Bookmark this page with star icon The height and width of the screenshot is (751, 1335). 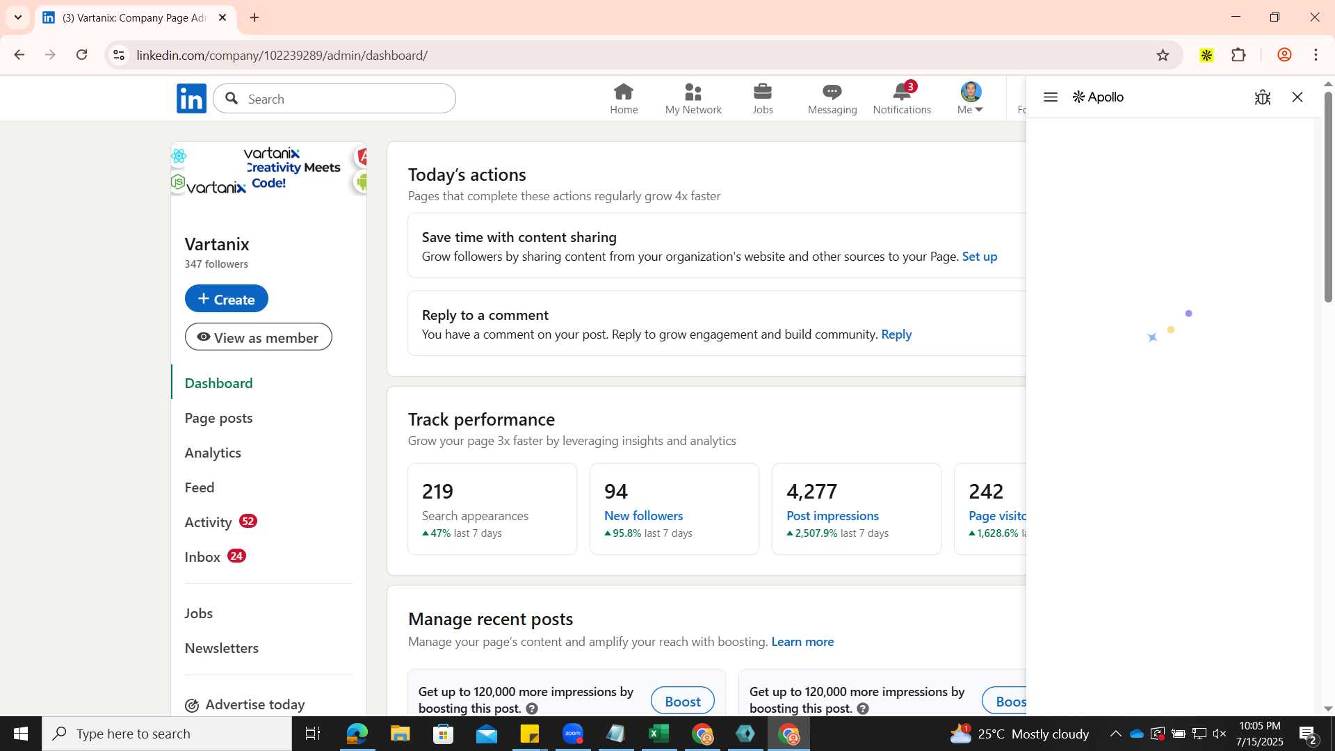pyautogui.click(x=1163, y=55)
